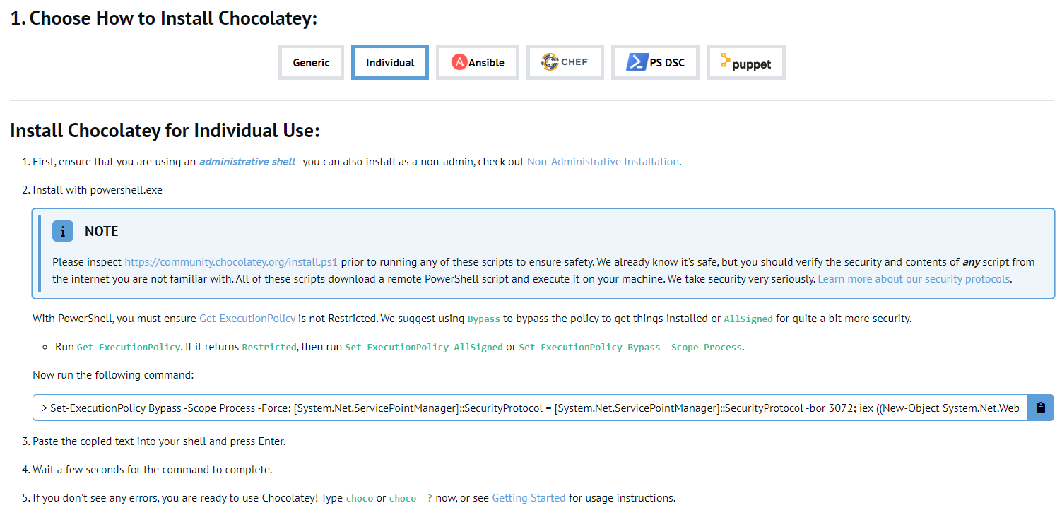Click the 'NOTE' label in the callout
Viewport: 1062px width, 522px height.
(102, 231)
